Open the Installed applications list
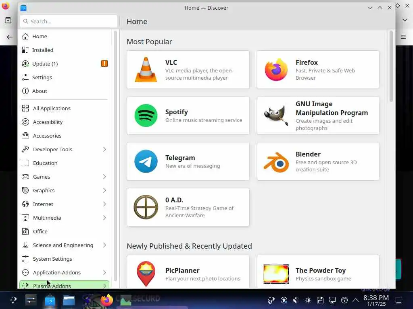The width and height of the screenshot is (413, 309). tap(65, 50)
